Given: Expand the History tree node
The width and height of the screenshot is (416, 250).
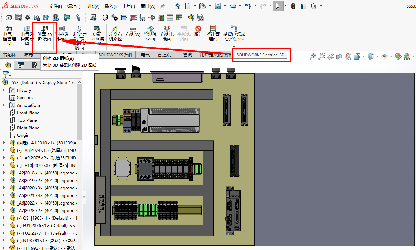Looking at the screenshot, I should coord(4,90).
